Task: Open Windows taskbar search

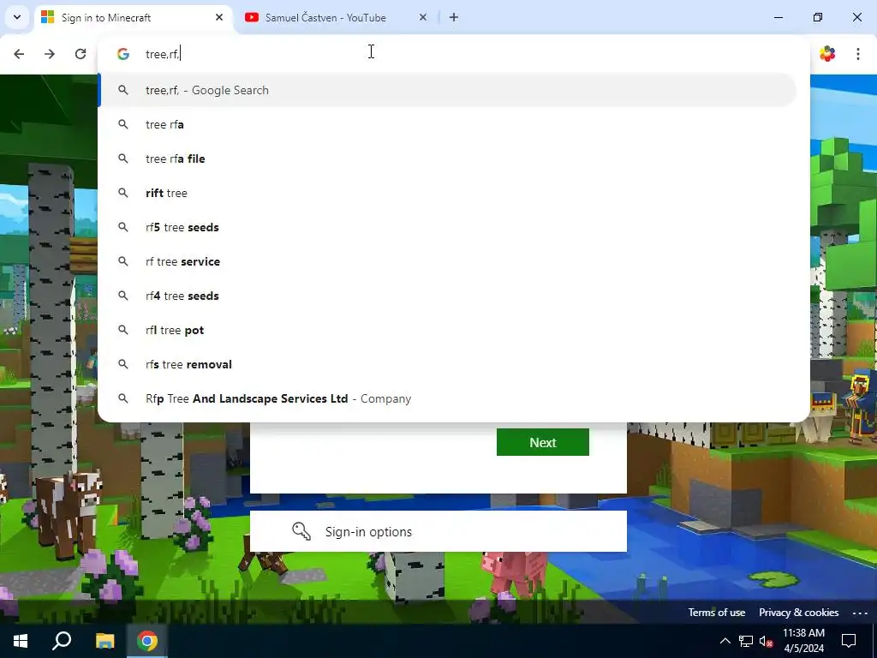Action: pyautogui.click(x=62, y=641)
